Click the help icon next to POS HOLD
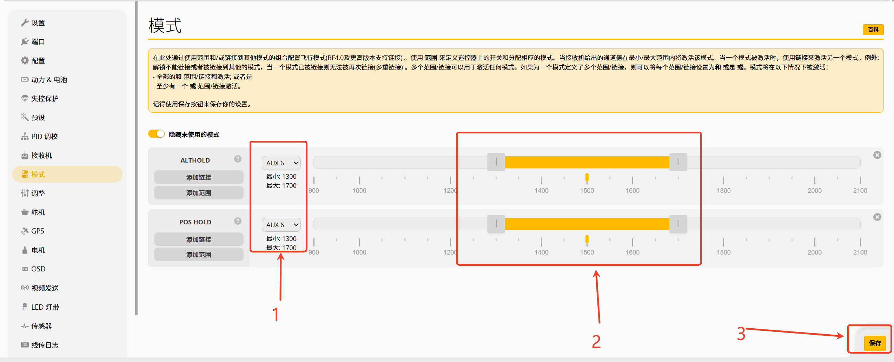 pyautogui.click(x=238, y=221)
